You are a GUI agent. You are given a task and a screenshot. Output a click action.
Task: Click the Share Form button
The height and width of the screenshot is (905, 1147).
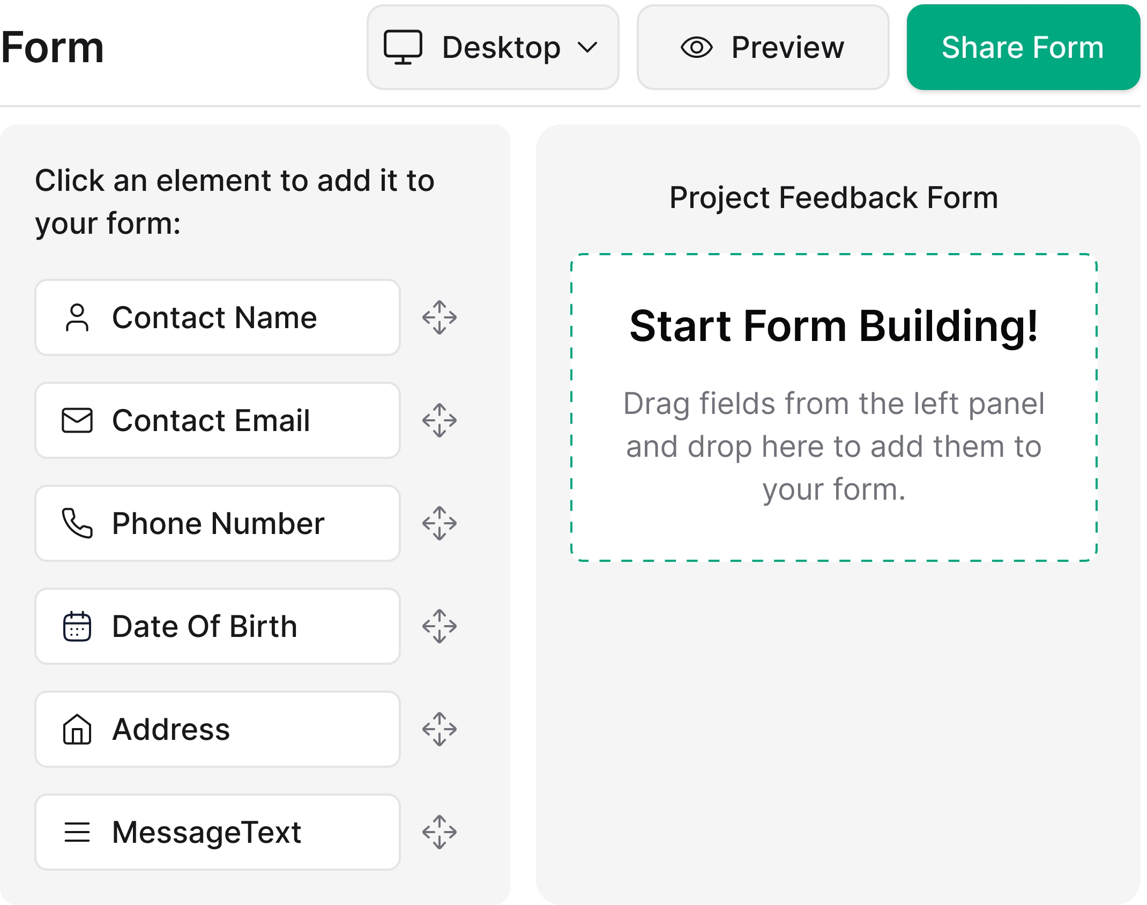tap(1023, 47)
